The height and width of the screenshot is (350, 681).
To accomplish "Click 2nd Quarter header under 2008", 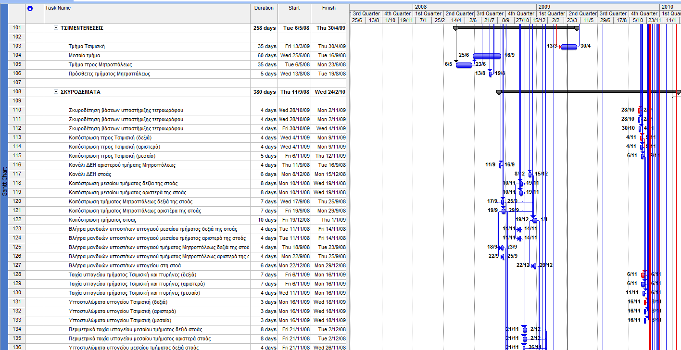I will pyautogui.click(x=459, y=13).
